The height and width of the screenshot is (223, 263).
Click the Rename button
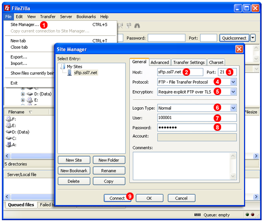click(109, 171)
